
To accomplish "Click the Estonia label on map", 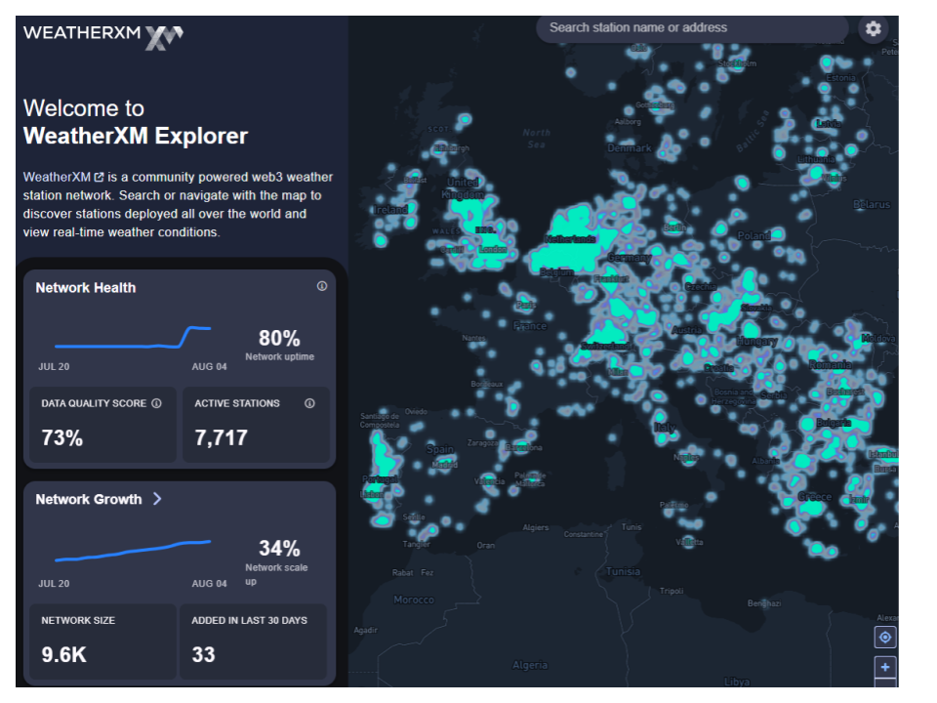I will pos(840,78).
